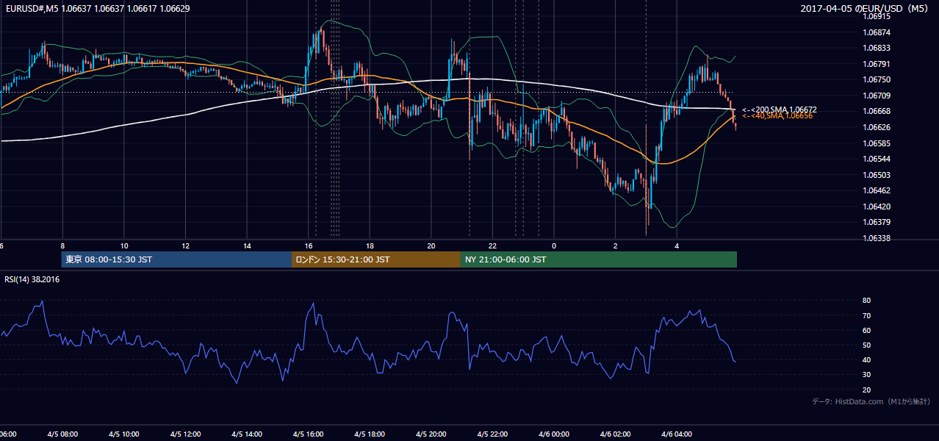
Task: Click the RSI 20 level label
Action: point(866,390)
